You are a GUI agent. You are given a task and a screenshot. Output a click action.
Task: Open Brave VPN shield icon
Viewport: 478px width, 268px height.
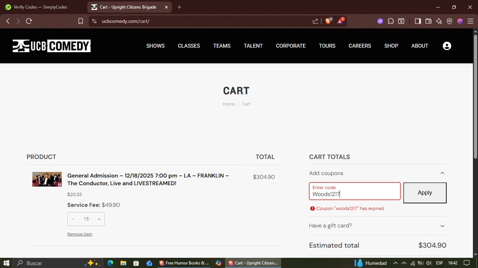click(449, 21)
